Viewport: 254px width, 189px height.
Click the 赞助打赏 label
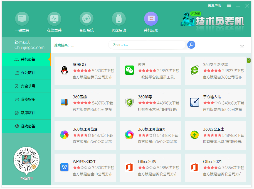tap(27, 179)
